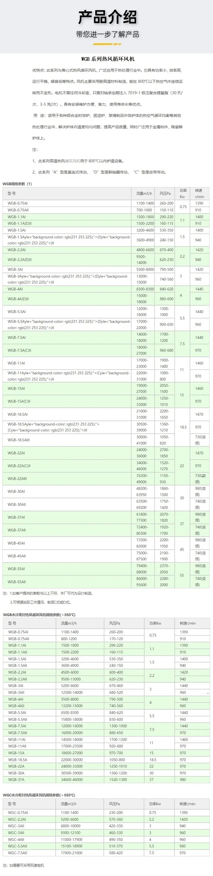The height and width of the screenshot is (876, 213).
Task: Click the WGB水冷密封热风循环风机规格参数 caption
Action: click(x=39, y=615)
